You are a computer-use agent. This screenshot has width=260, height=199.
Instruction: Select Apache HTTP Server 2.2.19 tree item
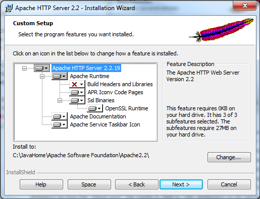pos(86,68)
